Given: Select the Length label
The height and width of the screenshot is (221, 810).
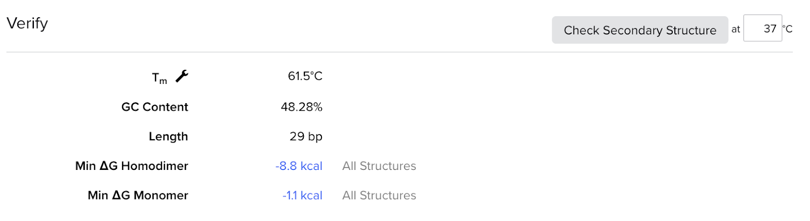Looking at the screenshot, I should (168, 137).
